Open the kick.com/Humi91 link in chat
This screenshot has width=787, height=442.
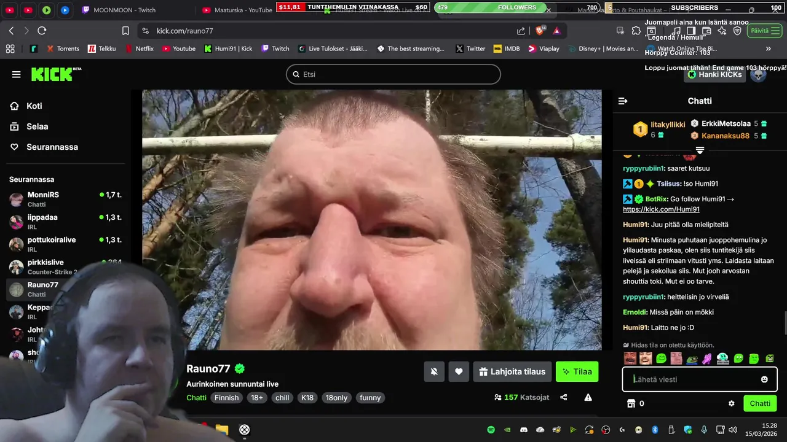point(661,209)
